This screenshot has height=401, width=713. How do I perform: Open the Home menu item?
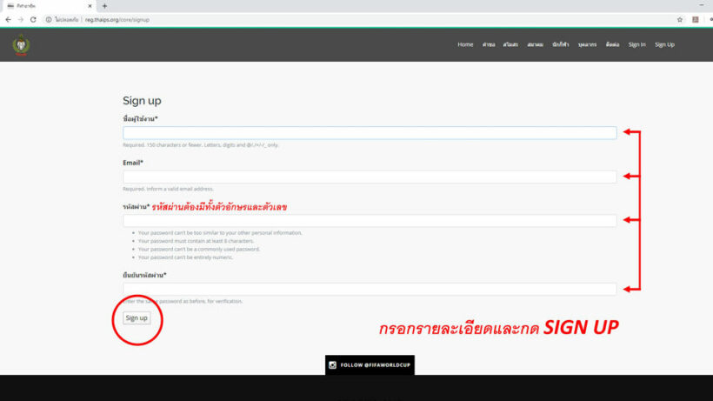(465, 44)
